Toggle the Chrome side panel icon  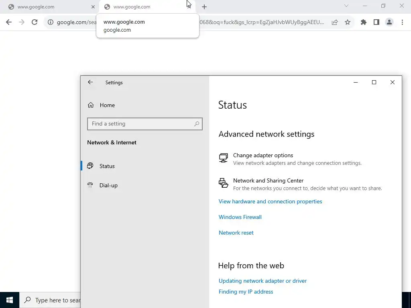click(x=376, y=22)
